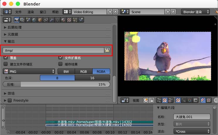Set 色深 color depth to 16

[x=92, y=78]
